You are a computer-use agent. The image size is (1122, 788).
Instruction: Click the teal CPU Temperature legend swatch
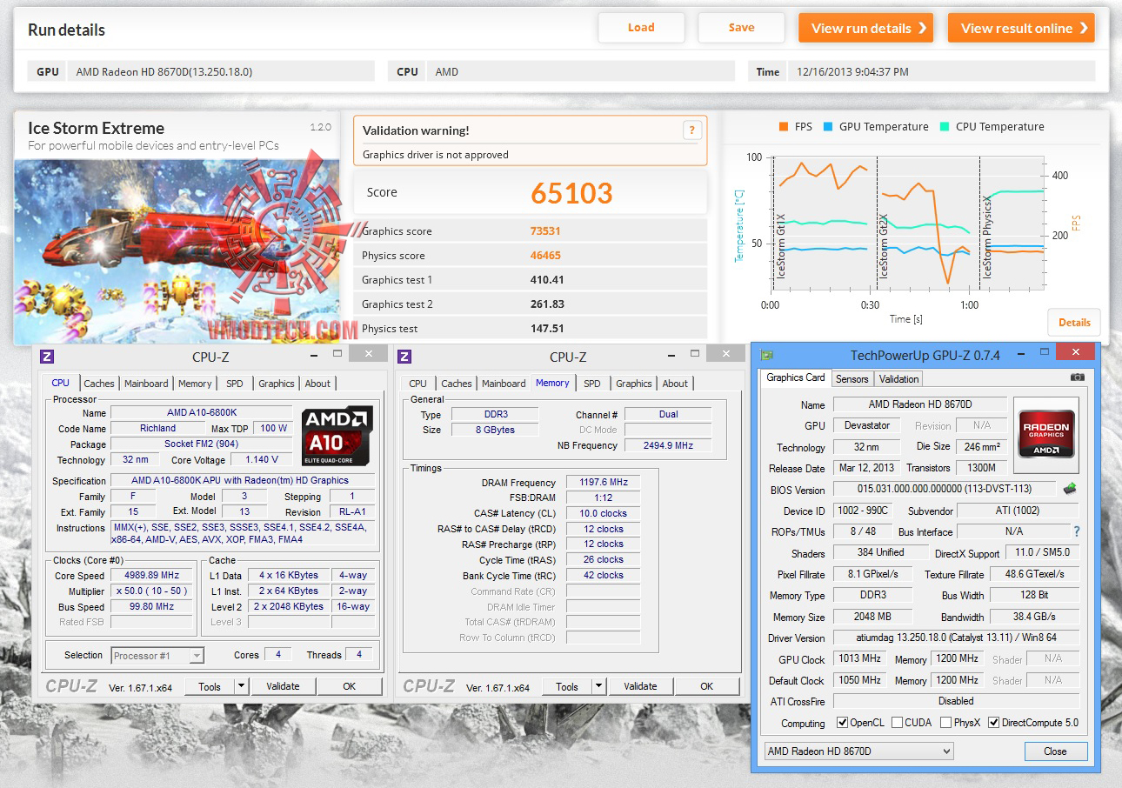pyautogui.click(x=944, y=127)
